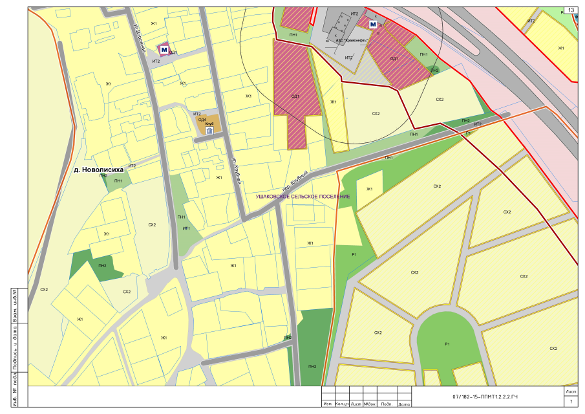This screenshot has height=414, width=585.
Task: Click the Дата column in title block
Action: [x=405, y=404]
